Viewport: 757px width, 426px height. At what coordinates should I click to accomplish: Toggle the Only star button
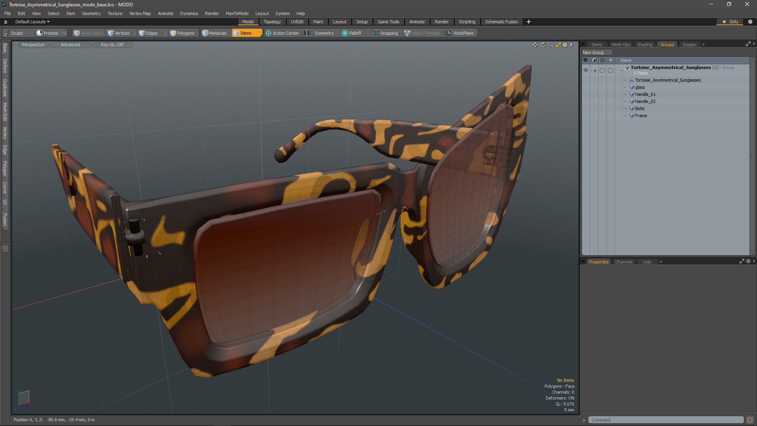click(730, 22)
